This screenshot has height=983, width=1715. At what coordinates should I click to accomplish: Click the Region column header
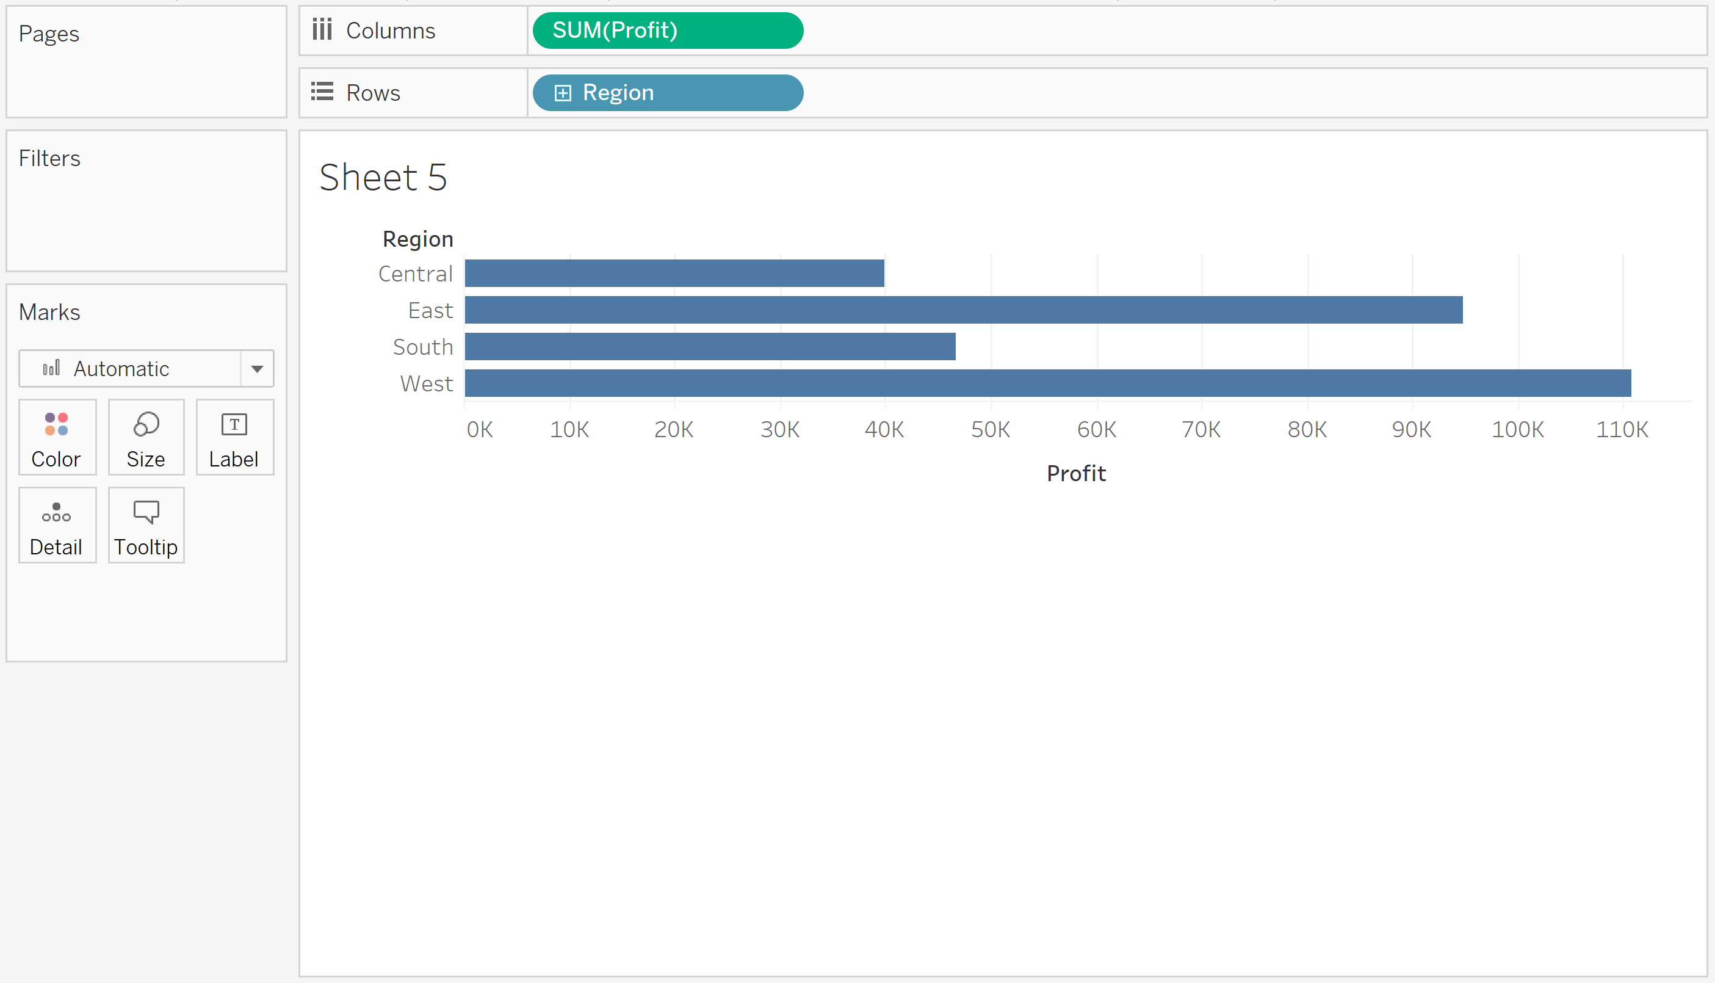coord(417,239)
